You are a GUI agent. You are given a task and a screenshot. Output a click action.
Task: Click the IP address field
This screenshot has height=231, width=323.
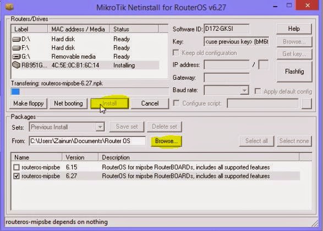226,65
